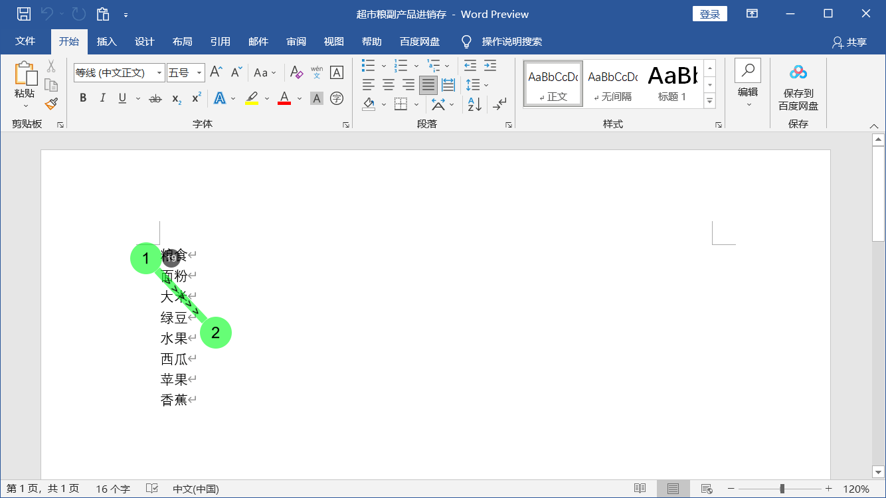Click the yellow text highlight color button
886x498 pixels.
pos(252,98)
